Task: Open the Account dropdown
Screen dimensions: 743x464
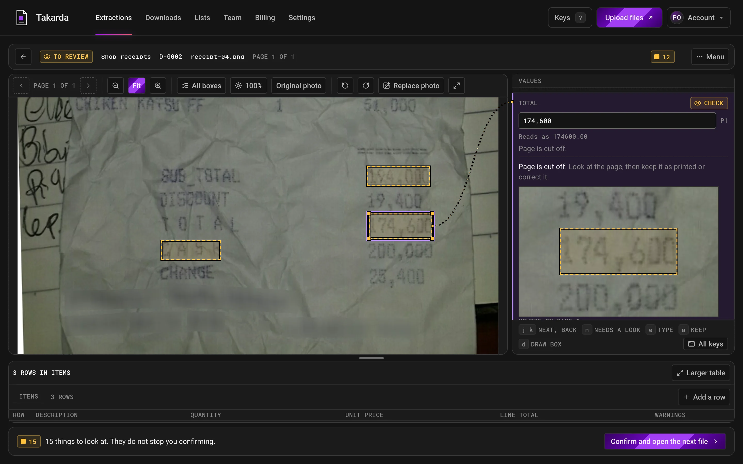Action: [698, 18]
